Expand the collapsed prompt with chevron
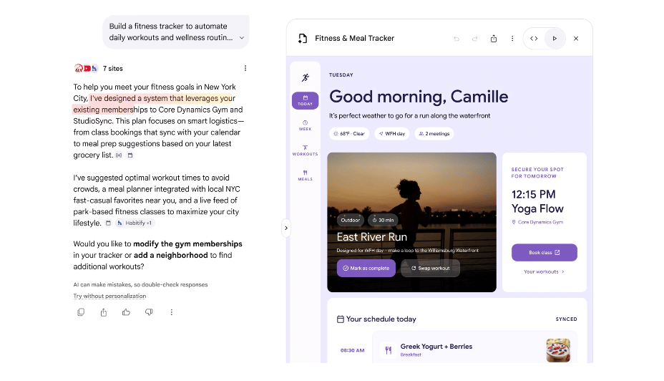This screenshot has height=381, width=664. pos(241,38)
